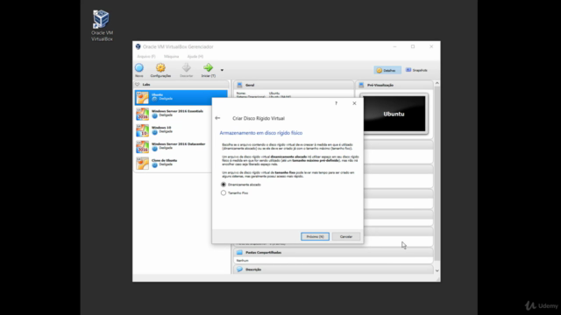
Task: Click Pré-Visualização section monitor icon
Action: (361, 85)
